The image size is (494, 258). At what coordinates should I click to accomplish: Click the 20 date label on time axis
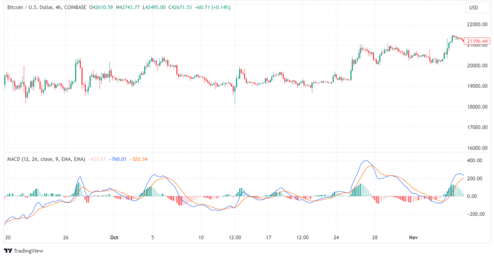(x=7, y=237)
